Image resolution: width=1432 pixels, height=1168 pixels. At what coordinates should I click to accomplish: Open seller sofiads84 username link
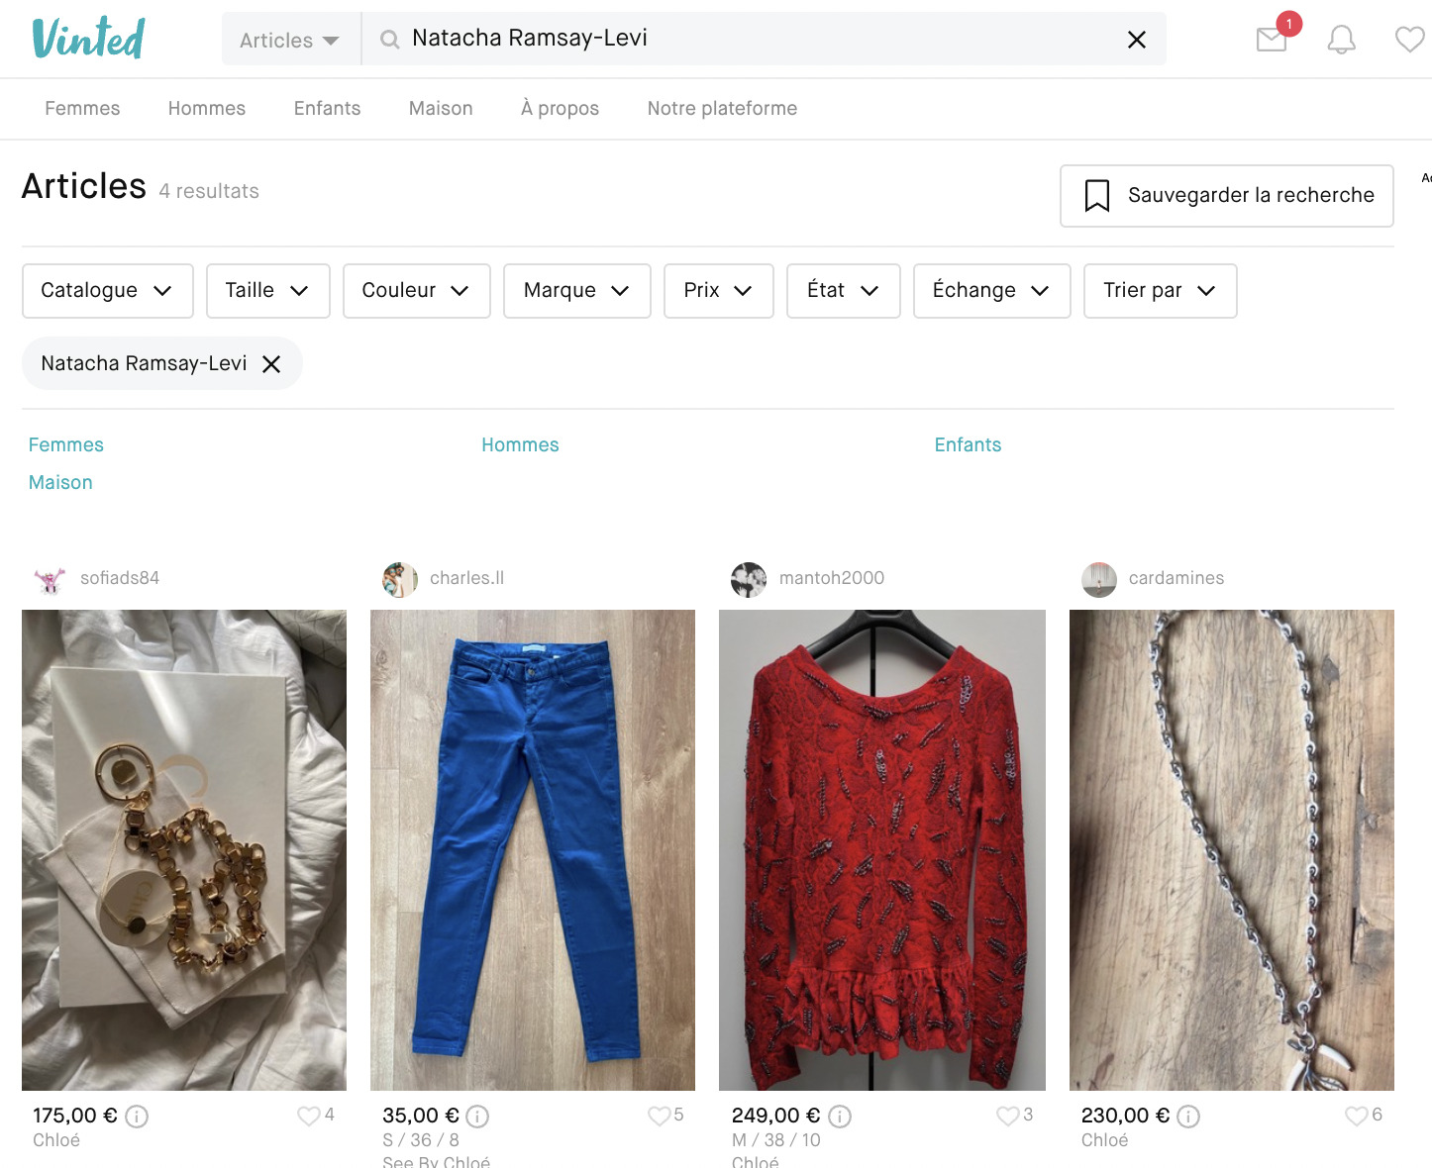120,578
